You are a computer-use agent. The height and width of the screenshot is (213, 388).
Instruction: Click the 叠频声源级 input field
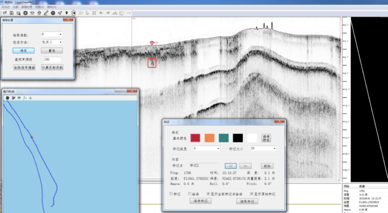pos(52,59)
